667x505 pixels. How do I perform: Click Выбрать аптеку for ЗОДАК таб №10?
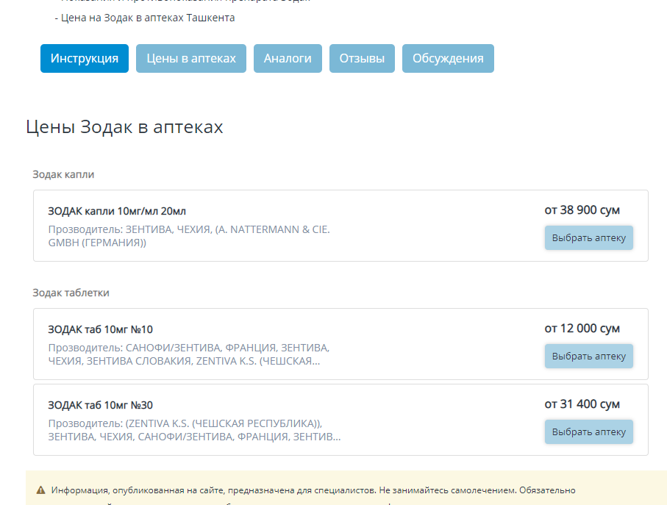tap(589, 356)
